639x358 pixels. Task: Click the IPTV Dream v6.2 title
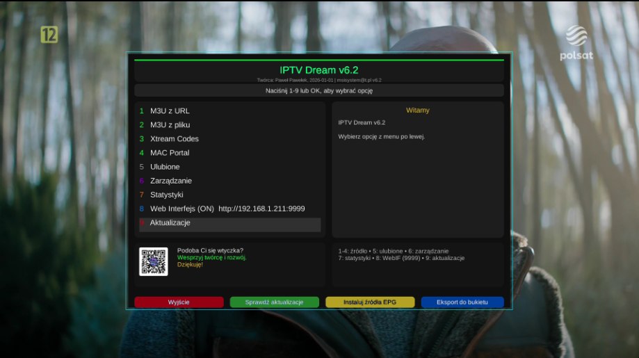318,70
